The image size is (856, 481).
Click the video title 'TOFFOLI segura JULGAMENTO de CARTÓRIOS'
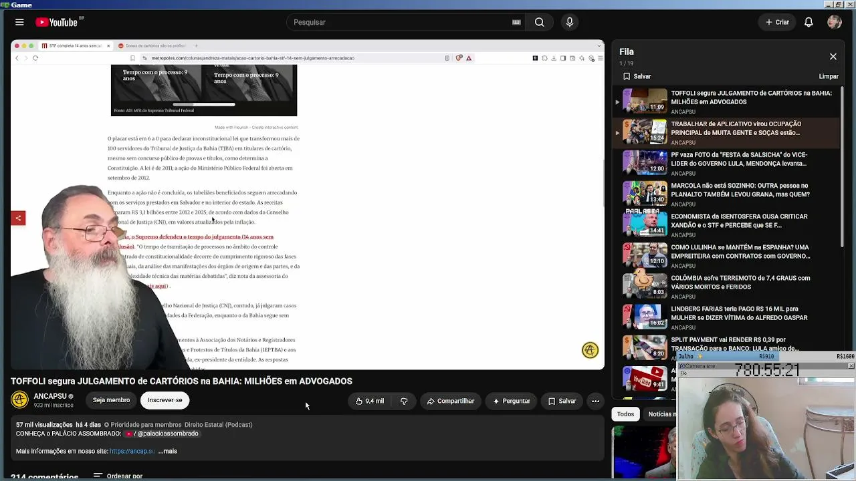click(x=181, y=381)
